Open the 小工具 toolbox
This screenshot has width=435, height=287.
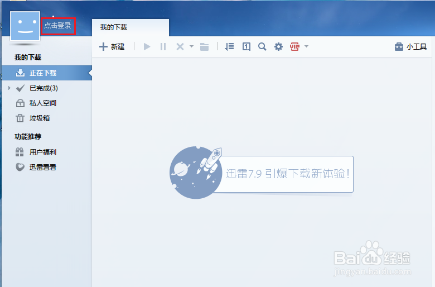pyautogui.click(x=410, y=47)
